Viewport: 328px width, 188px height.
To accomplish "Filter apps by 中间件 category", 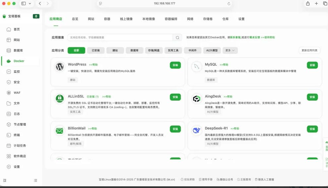I will (192, 50).
